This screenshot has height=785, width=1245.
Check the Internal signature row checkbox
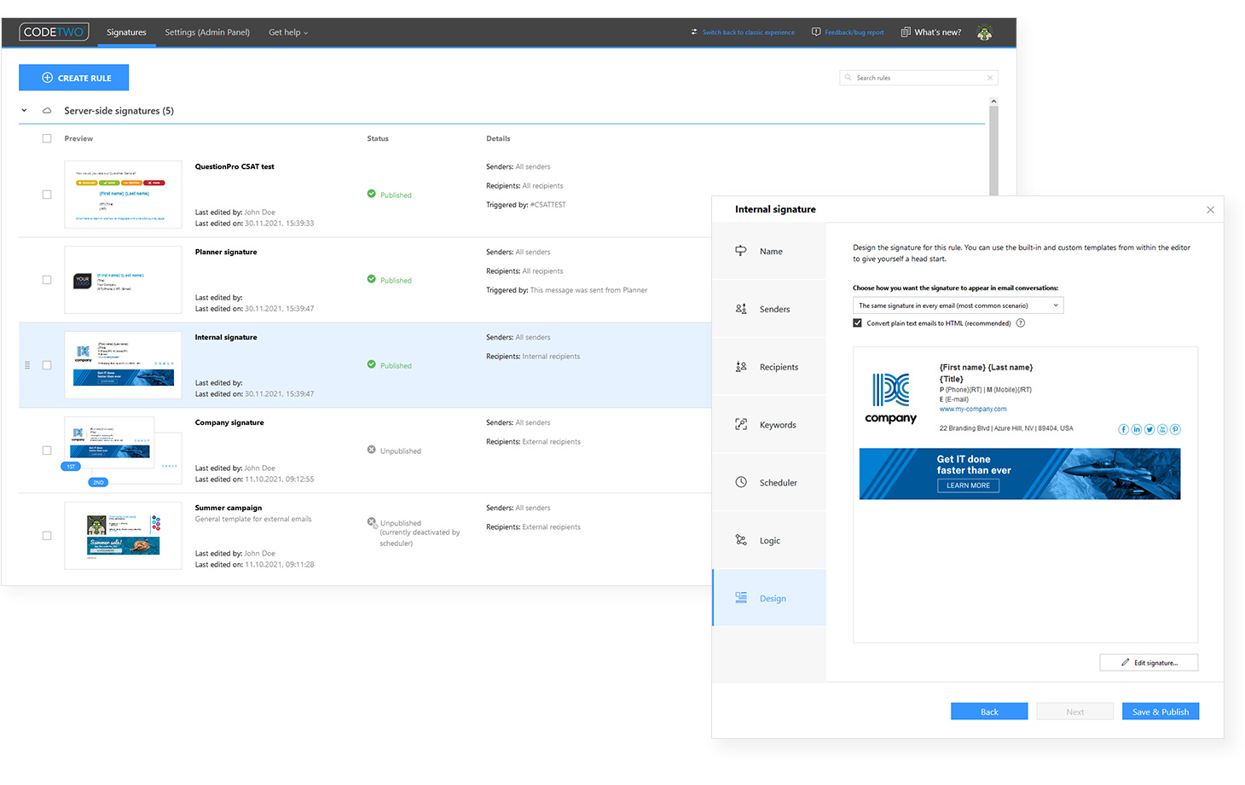tap(47, 364)
